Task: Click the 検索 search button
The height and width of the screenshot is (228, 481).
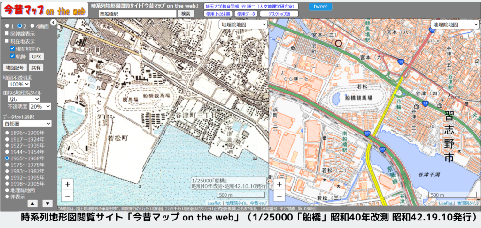Action: click(x=185, y=14)
